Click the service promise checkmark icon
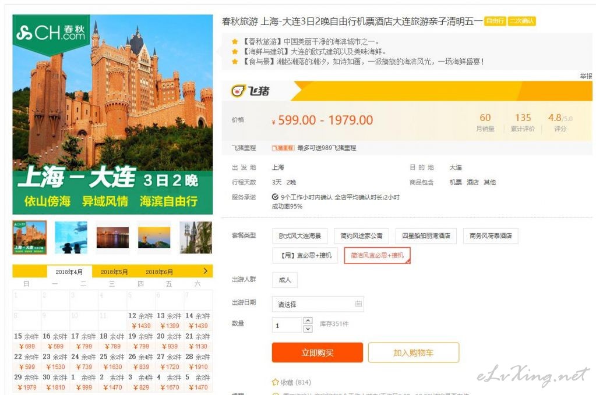This screenshot has height=395, width=596. [x=275, y=197]
